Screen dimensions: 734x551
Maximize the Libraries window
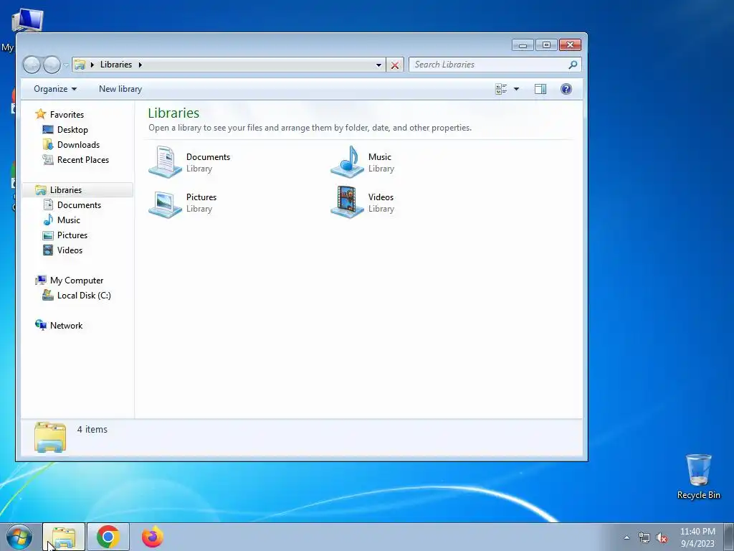point(546,45)
